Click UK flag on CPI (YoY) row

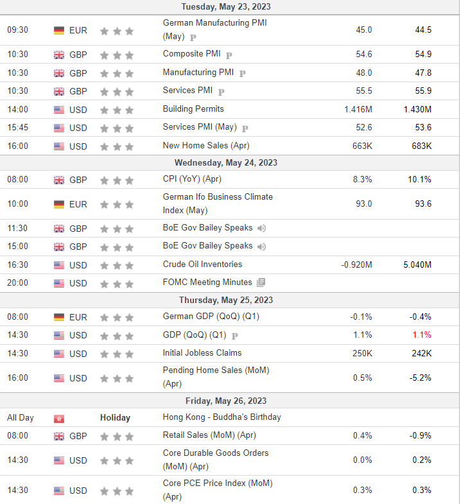59,180
